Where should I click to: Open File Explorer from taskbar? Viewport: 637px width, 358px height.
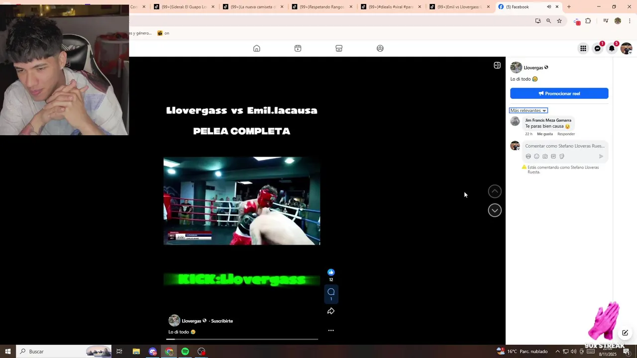click(136, 352)
